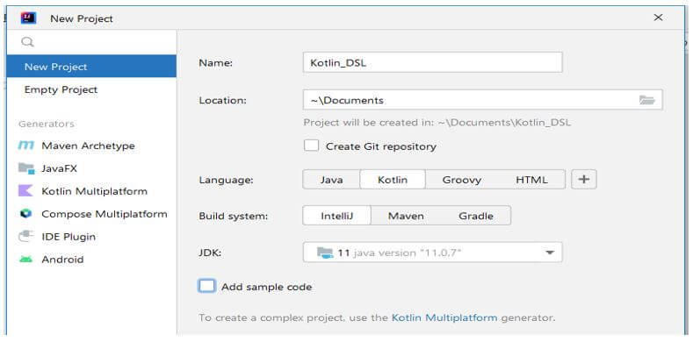
Task: Choose Android generator entry
Action: pos(91,260)
